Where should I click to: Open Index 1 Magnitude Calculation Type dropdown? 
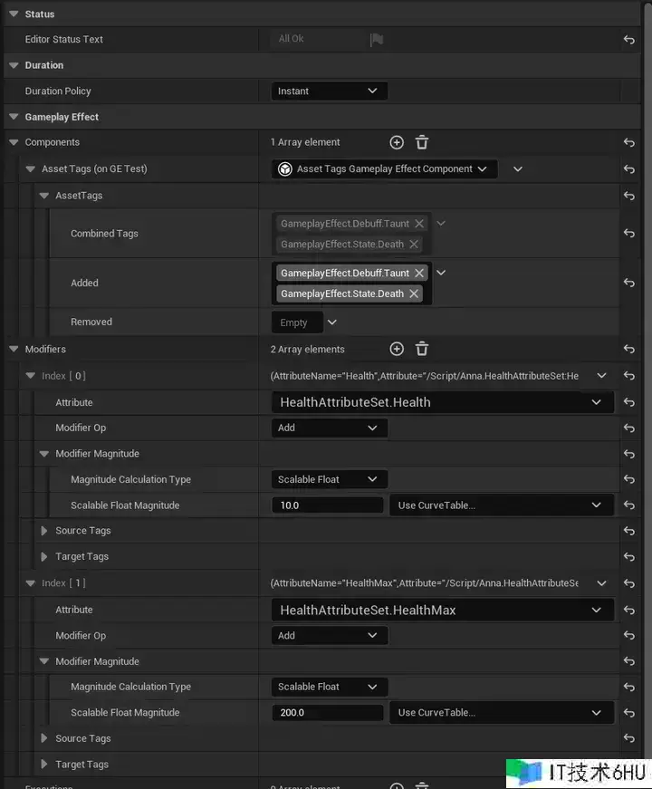click(x=329, y=687)
